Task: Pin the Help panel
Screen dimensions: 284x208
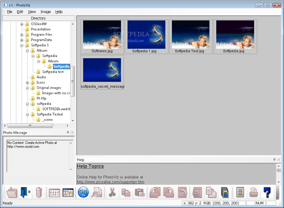Action: tap(274, 160)
